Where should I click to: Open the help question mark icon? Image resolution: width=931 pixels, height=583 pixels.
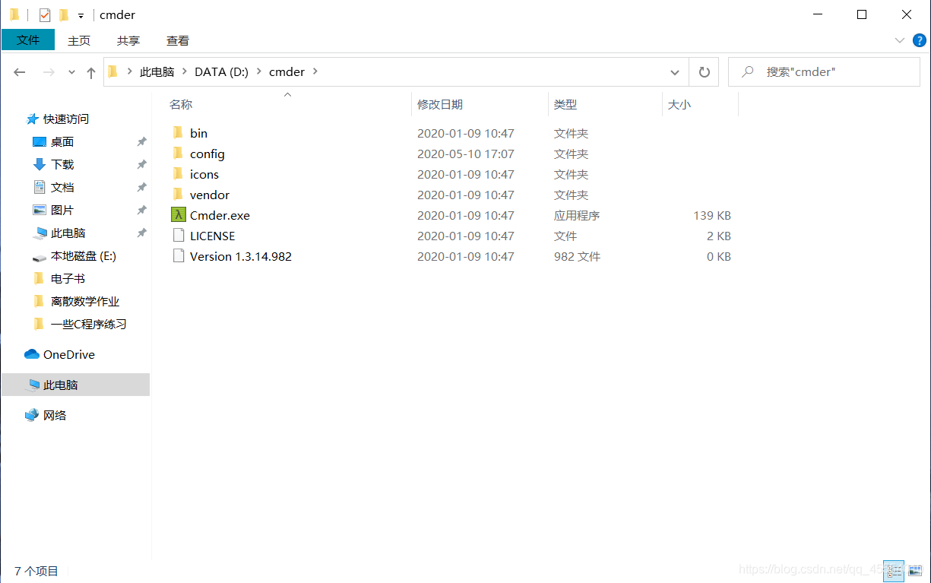pyautogui.click(x=920, y=40)
